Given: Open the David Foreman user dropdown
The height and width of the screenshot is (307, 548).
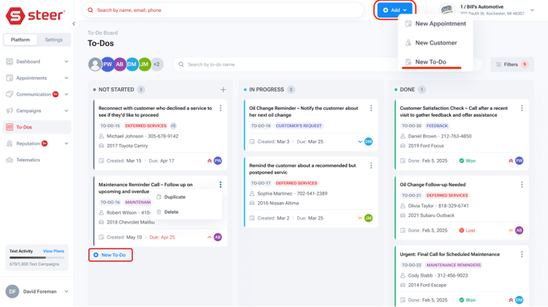Looking at the screenshot, I should pos(66,291).
